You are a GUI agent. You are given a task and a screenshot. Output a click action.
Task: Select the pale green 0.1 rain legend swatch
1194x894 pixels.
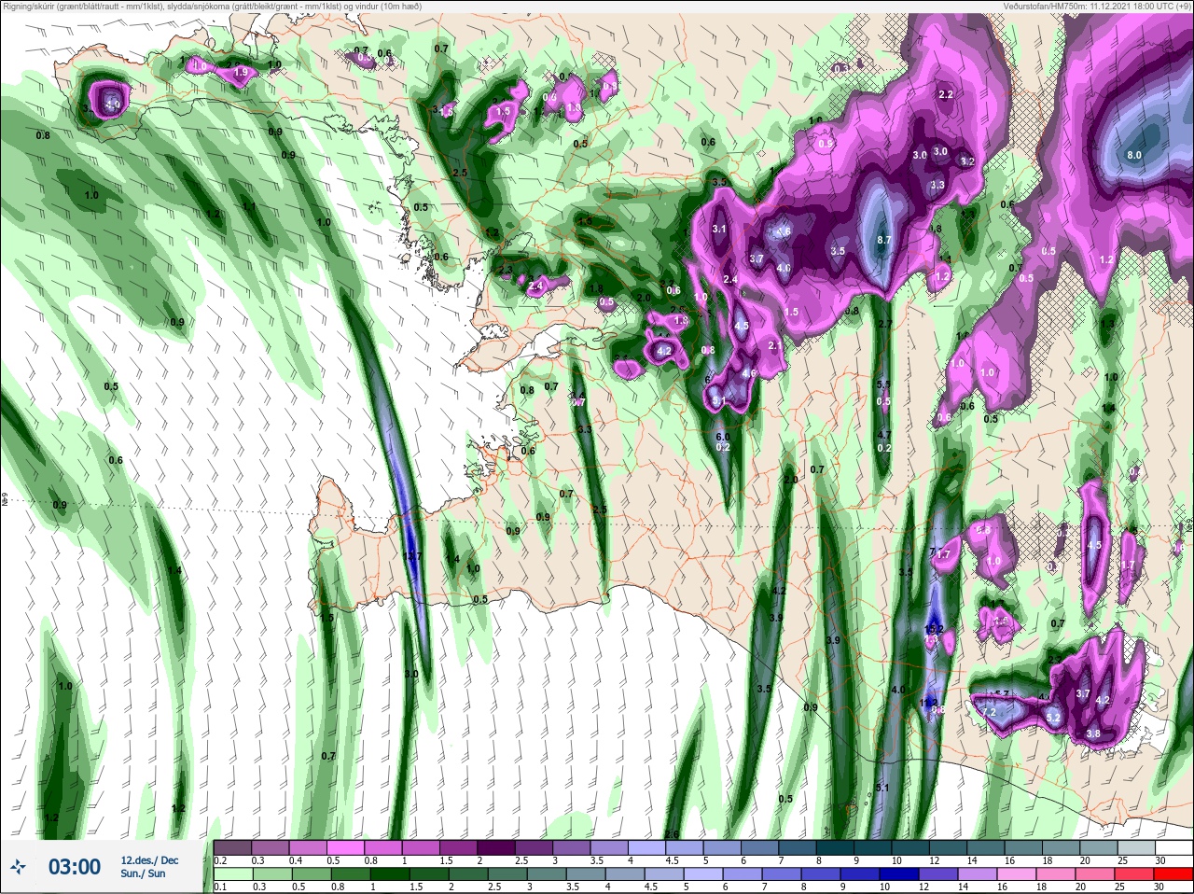(232, 874)
